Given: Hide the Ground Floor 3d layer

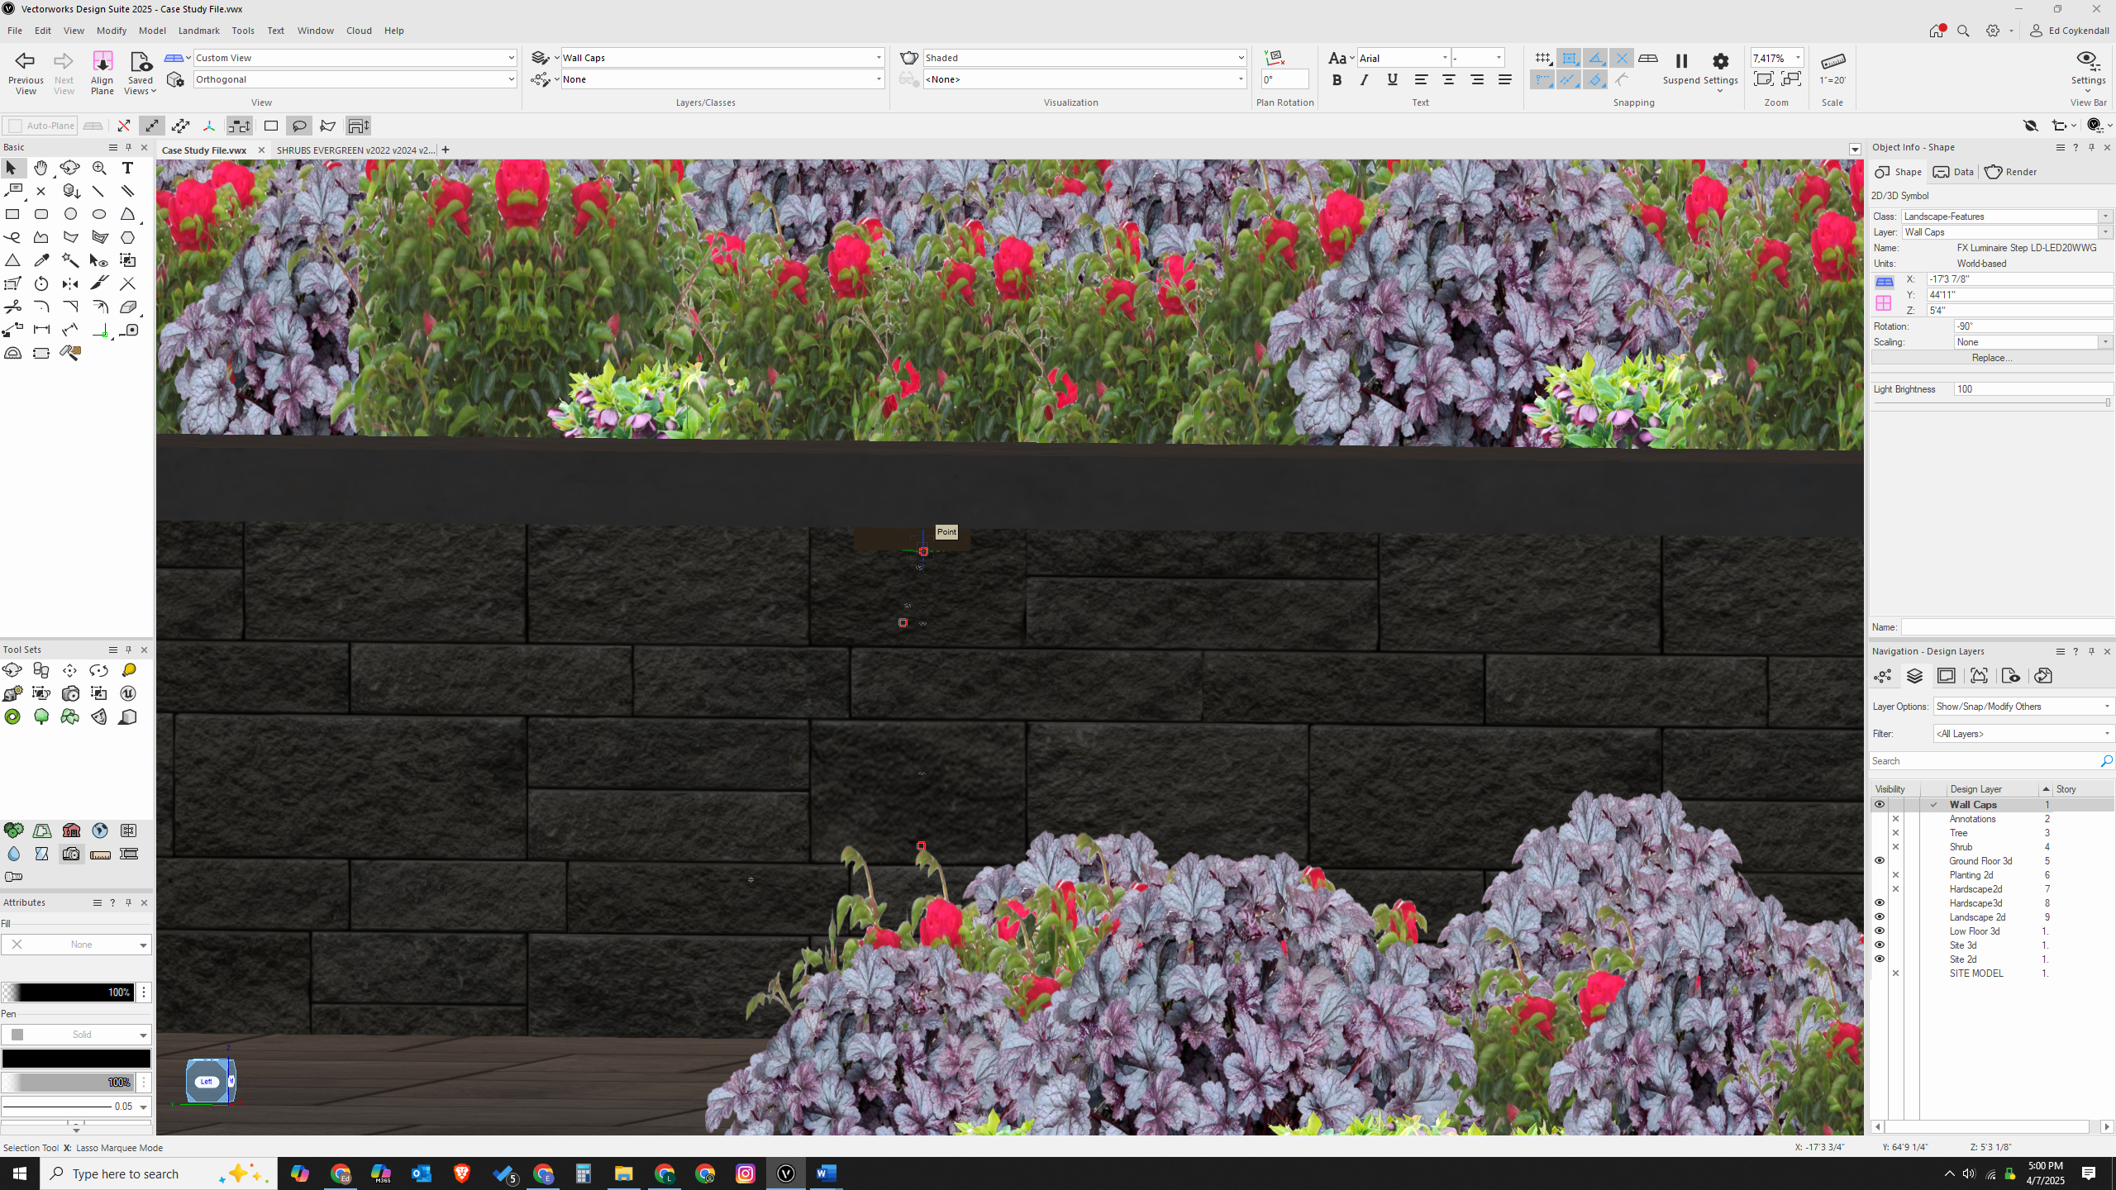Looking at the screenshot, I should pos(1879,861).
